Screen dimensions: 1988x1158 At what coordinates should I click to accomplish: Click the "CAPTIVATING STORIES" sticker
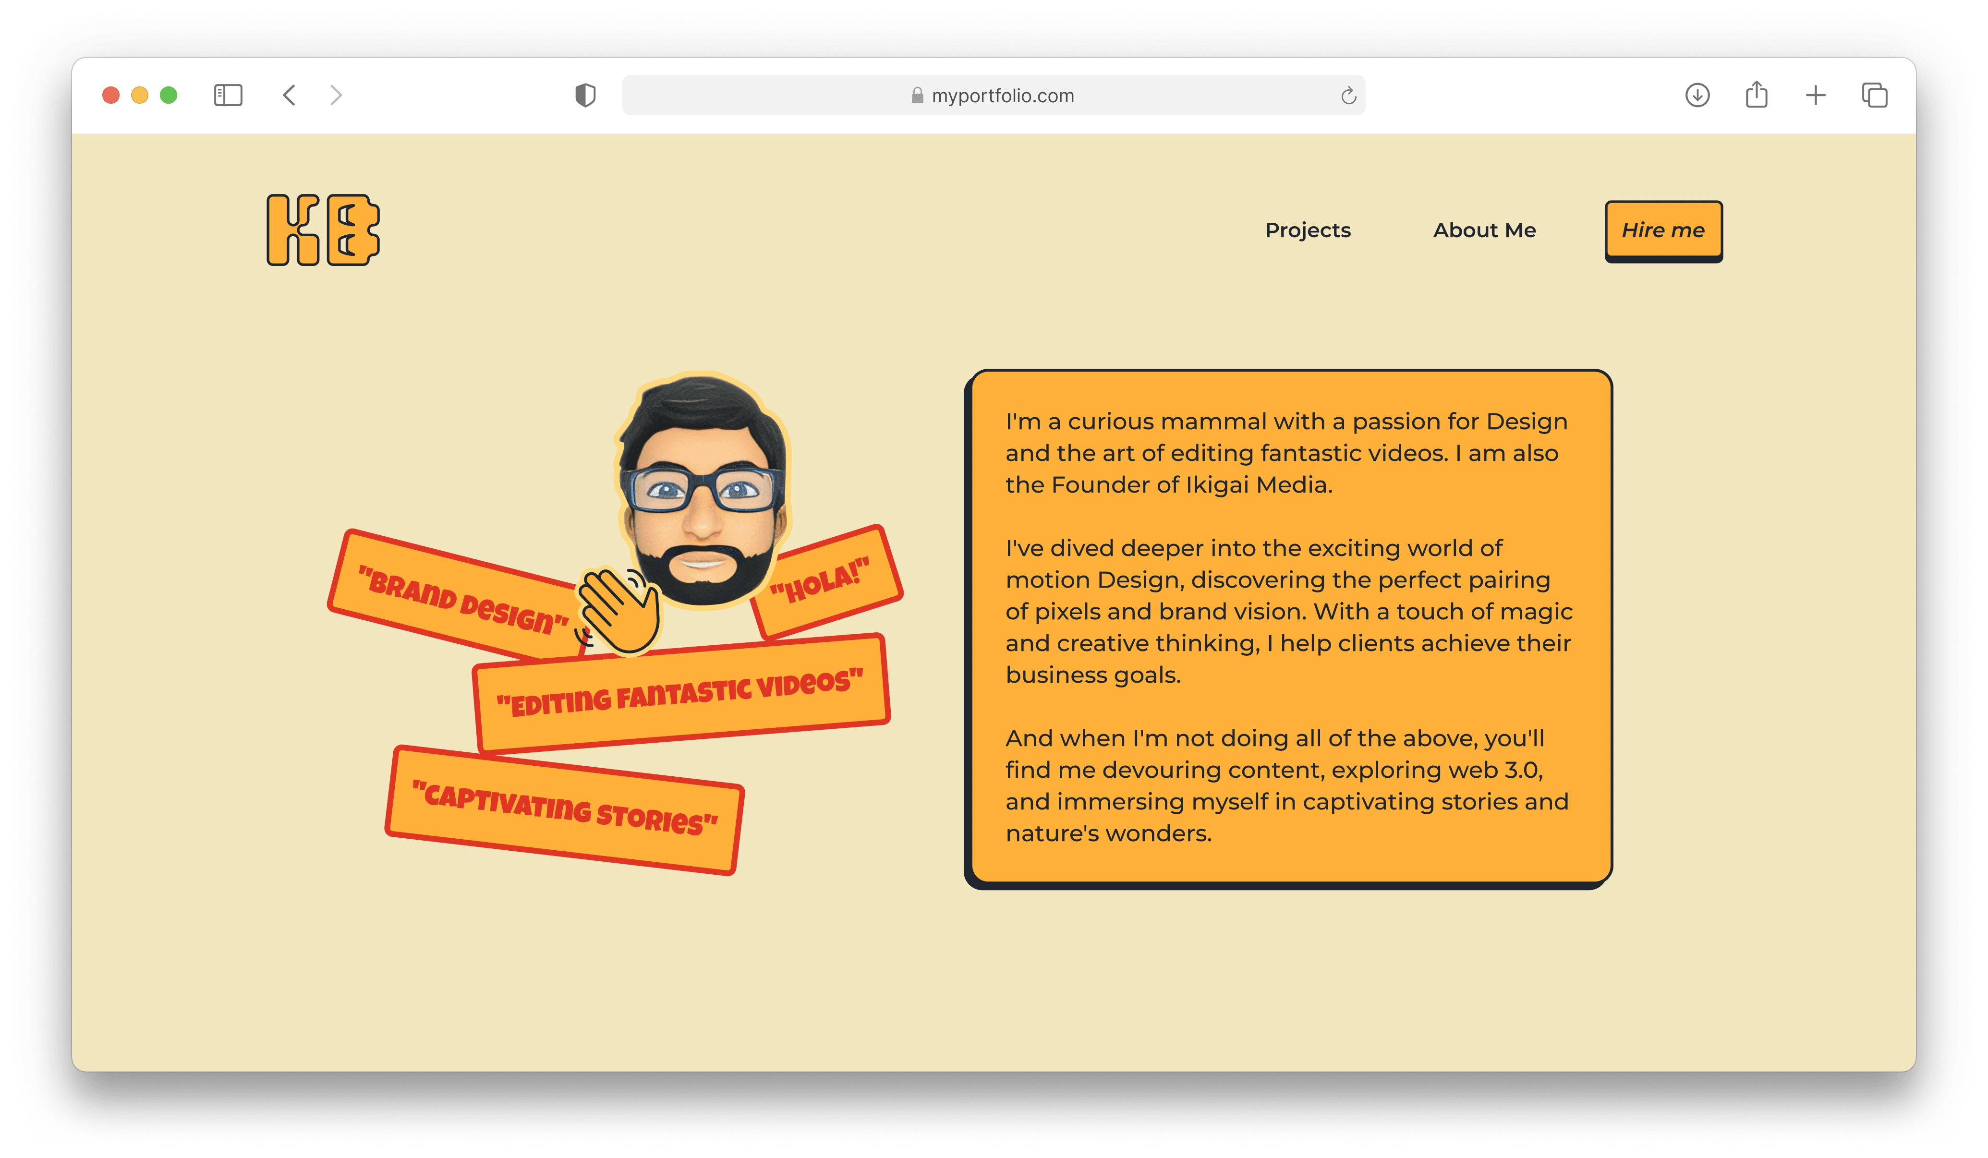tap(565, 810)
